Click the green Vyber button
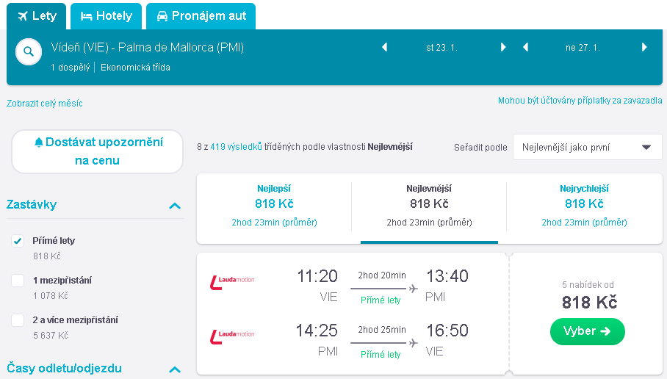This screenshot has width=667, height=379. 588,331
